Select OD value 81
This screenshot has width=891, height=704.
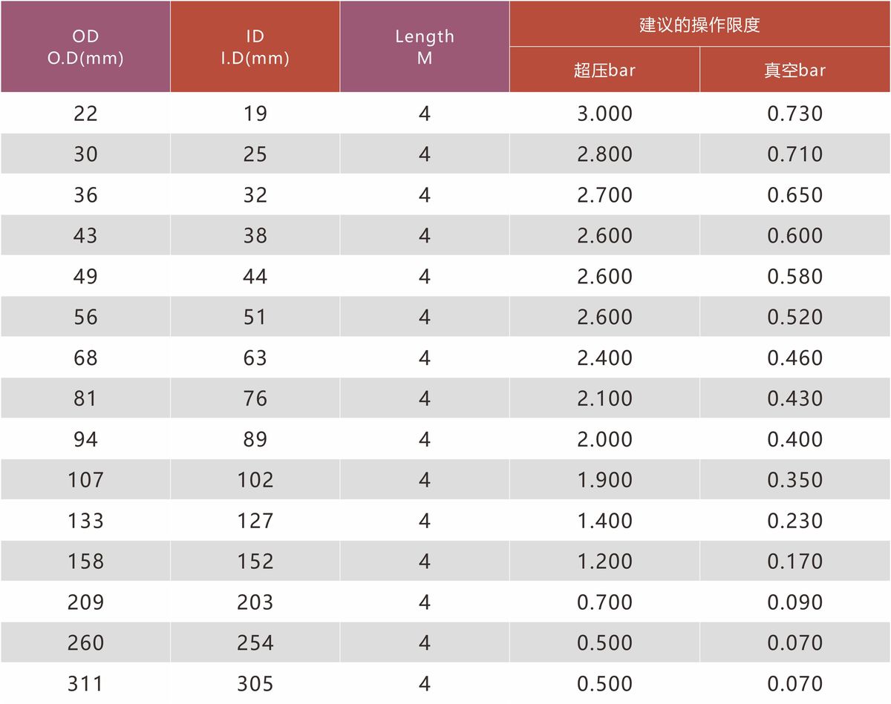point(85,399)
